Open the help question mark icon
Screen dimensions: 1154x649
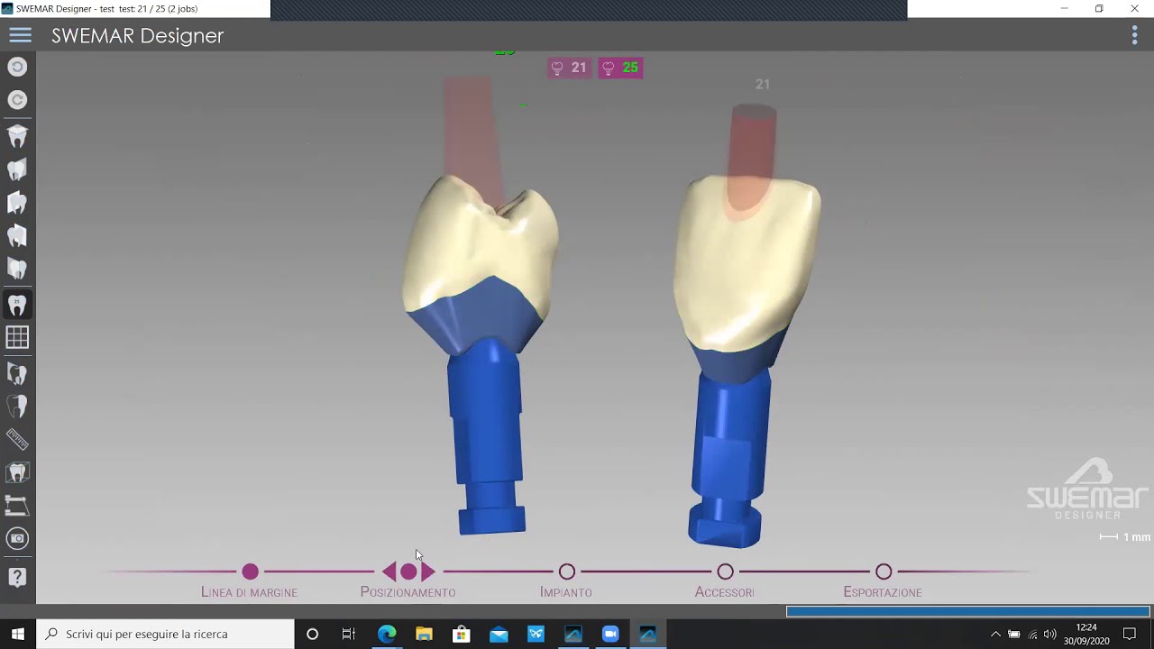click(17, 577)
